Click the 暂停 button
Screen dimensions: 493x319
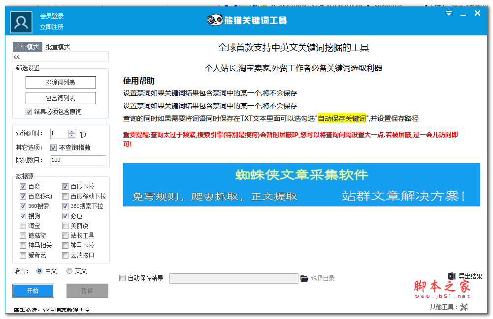pos(87,291)
